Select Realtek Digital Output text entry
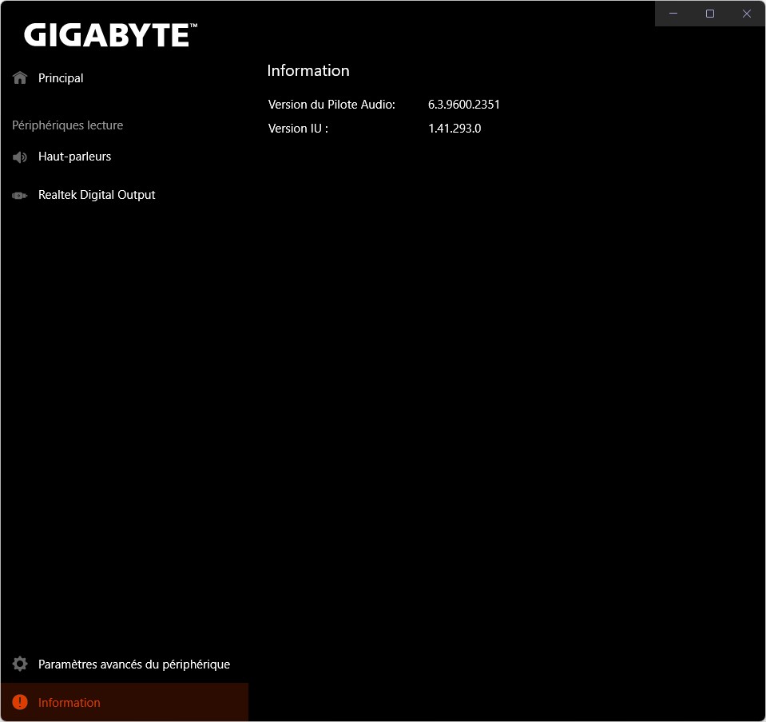The width and height of the screenshot is (766, 722). pyautogui.click(x=97, y=195)
